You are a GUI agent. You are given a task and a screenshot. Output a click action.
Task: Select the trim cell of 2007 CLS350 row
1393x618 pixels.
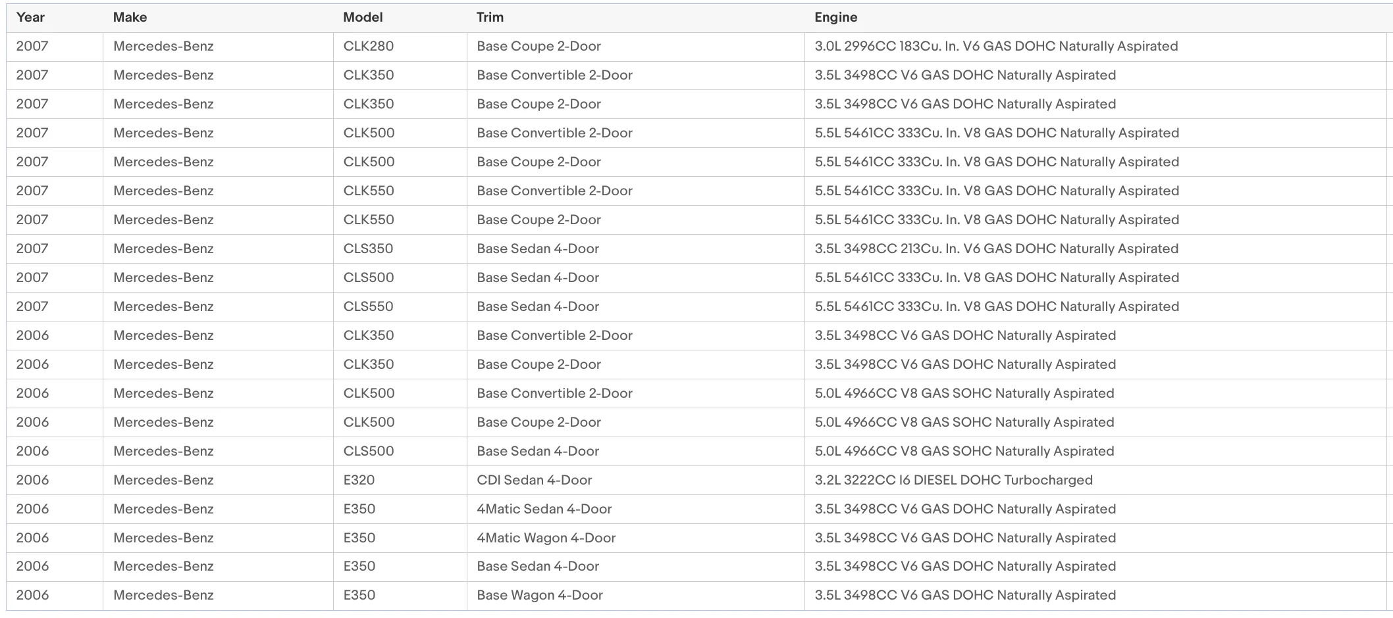635,249
